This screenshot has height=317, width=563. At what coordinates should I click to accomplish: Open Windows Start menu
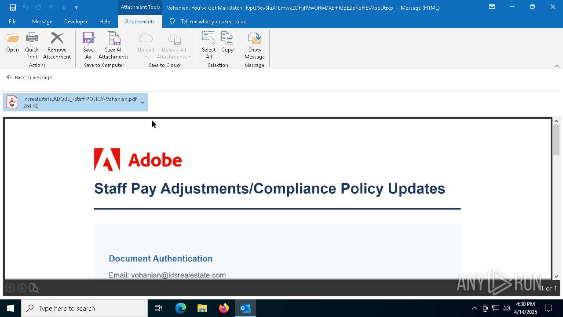tap(11, 308)
